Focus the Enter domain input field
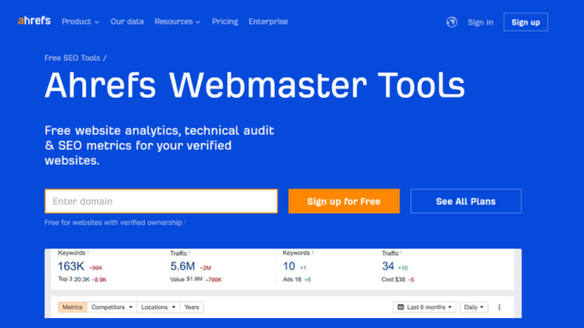 pyautogui.click(x=161, y=201)
